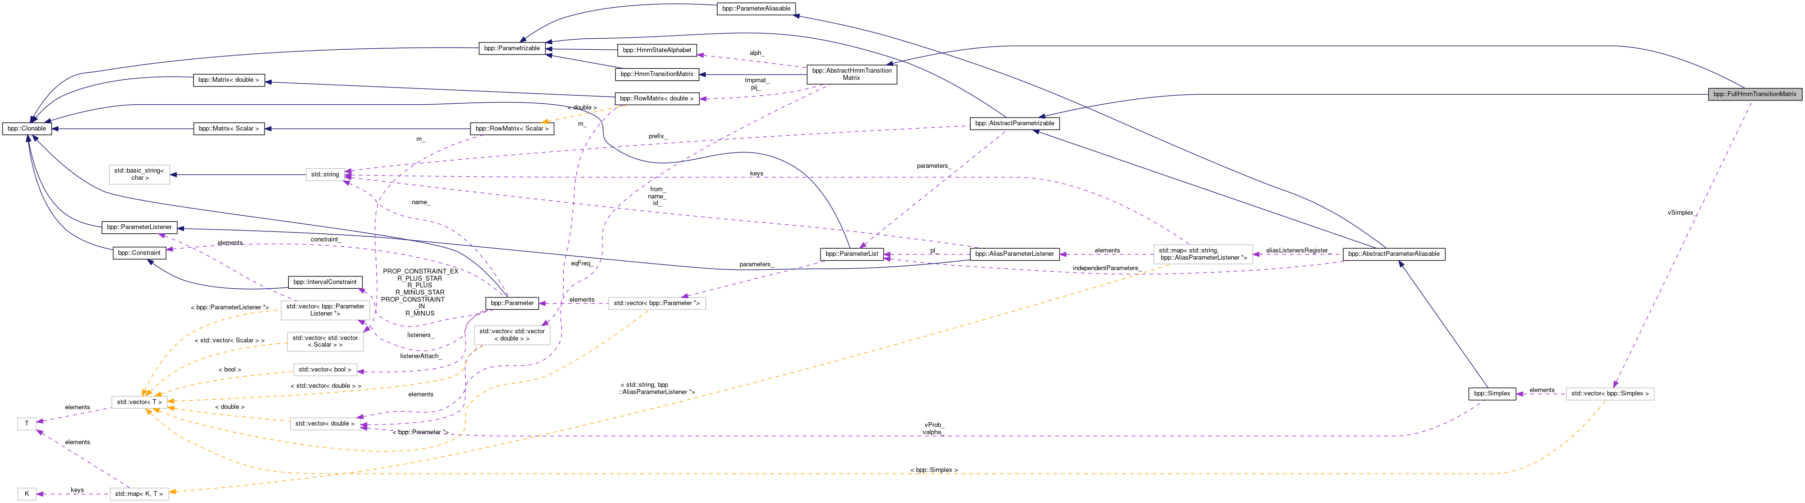Click the bpp::FullHmmTransitionMatrix node

coord(1754,94)
